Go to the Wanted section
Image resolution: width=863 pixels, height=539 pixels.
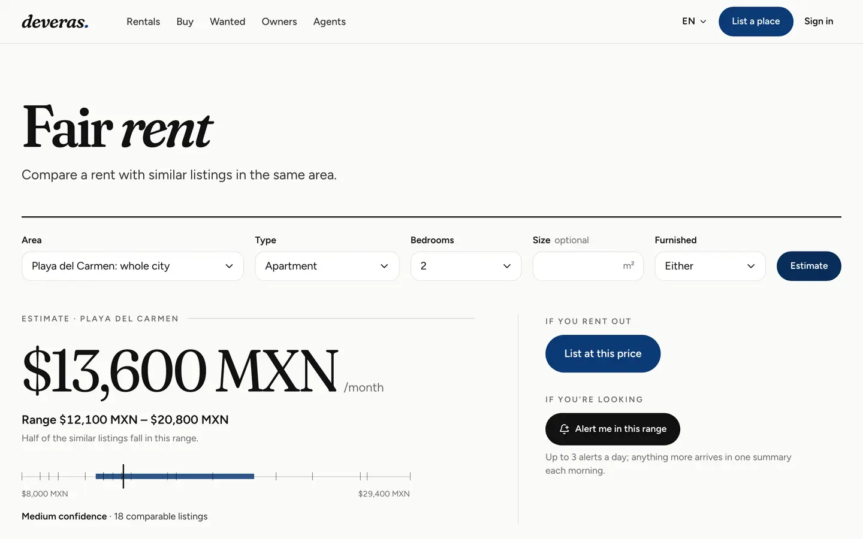[x=227, y=22]
